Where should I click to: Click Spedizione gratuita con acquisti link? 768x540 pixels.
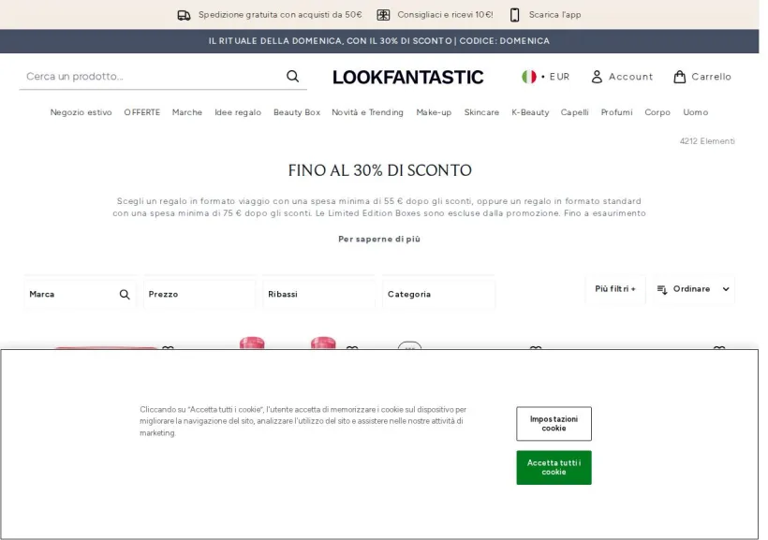[x=280, y=15]
